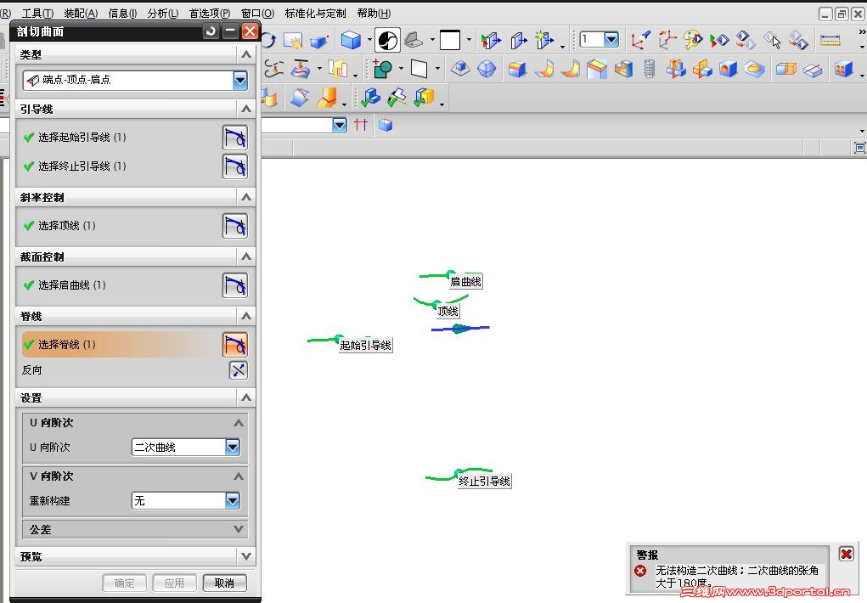This screenshot has height=603, width=867.
Task: Click the hole feature cube icon
Action: click(729, 69)
